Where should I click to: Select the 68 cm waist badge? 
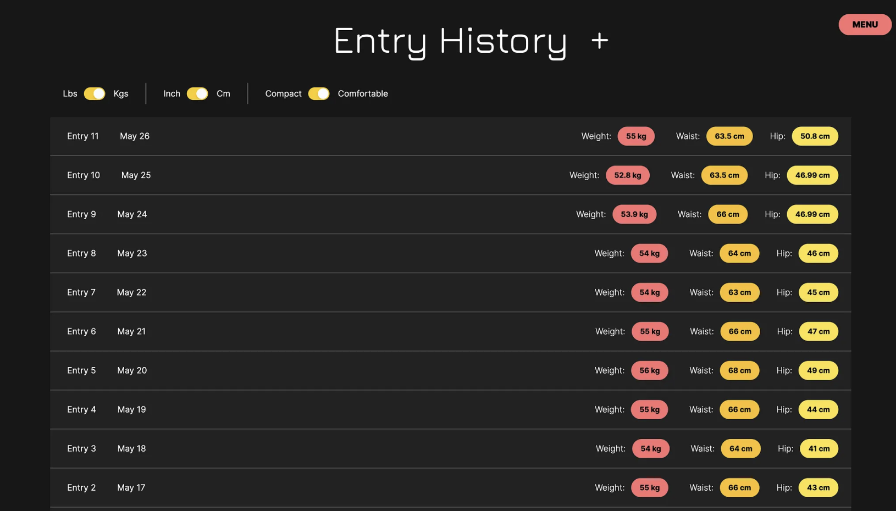(739, 370)
